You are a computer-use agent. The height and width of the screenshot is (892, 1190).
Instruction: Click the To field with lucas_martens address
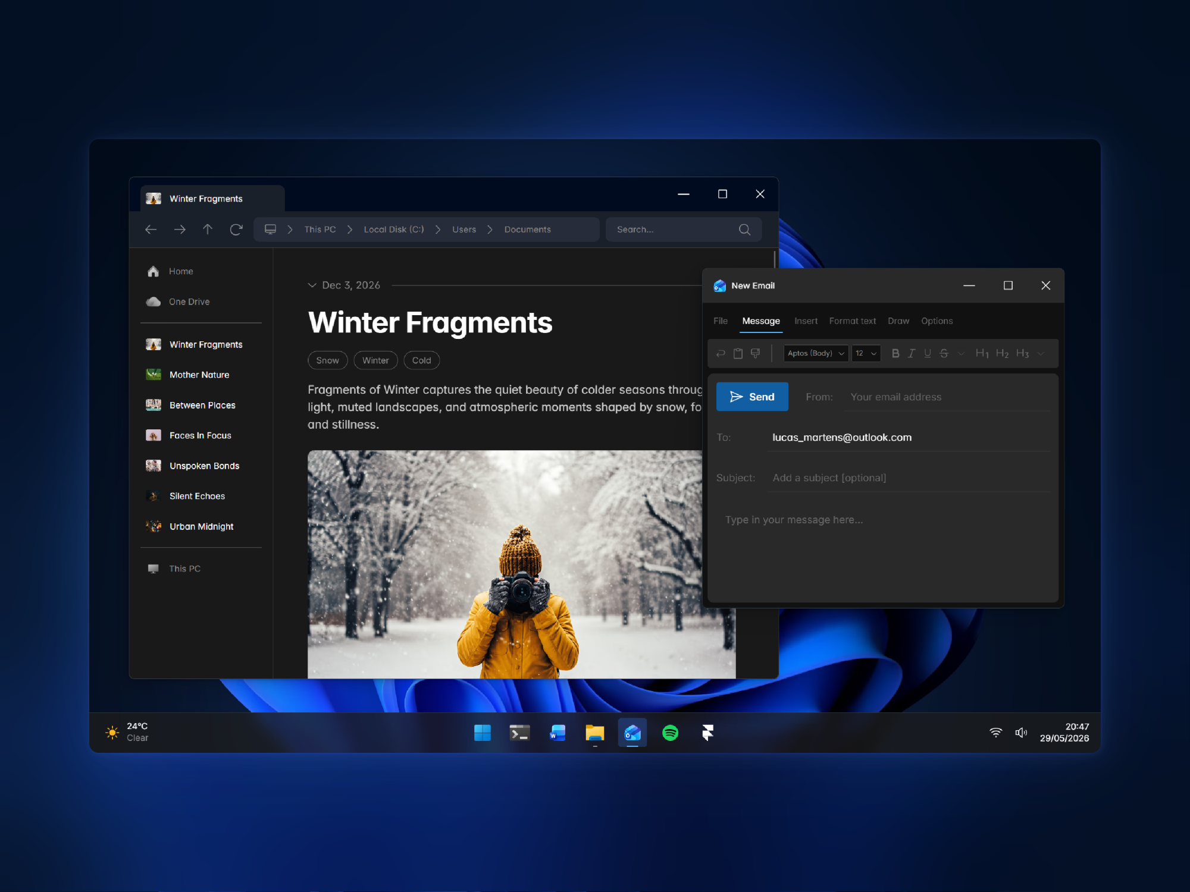point(909,438)
